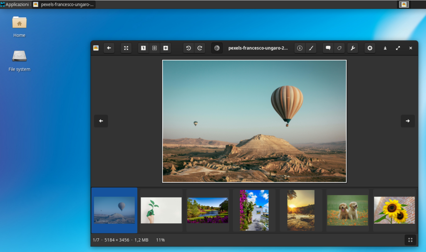Start the slideshow
426x252 pixels.
[x=216, y=48]
